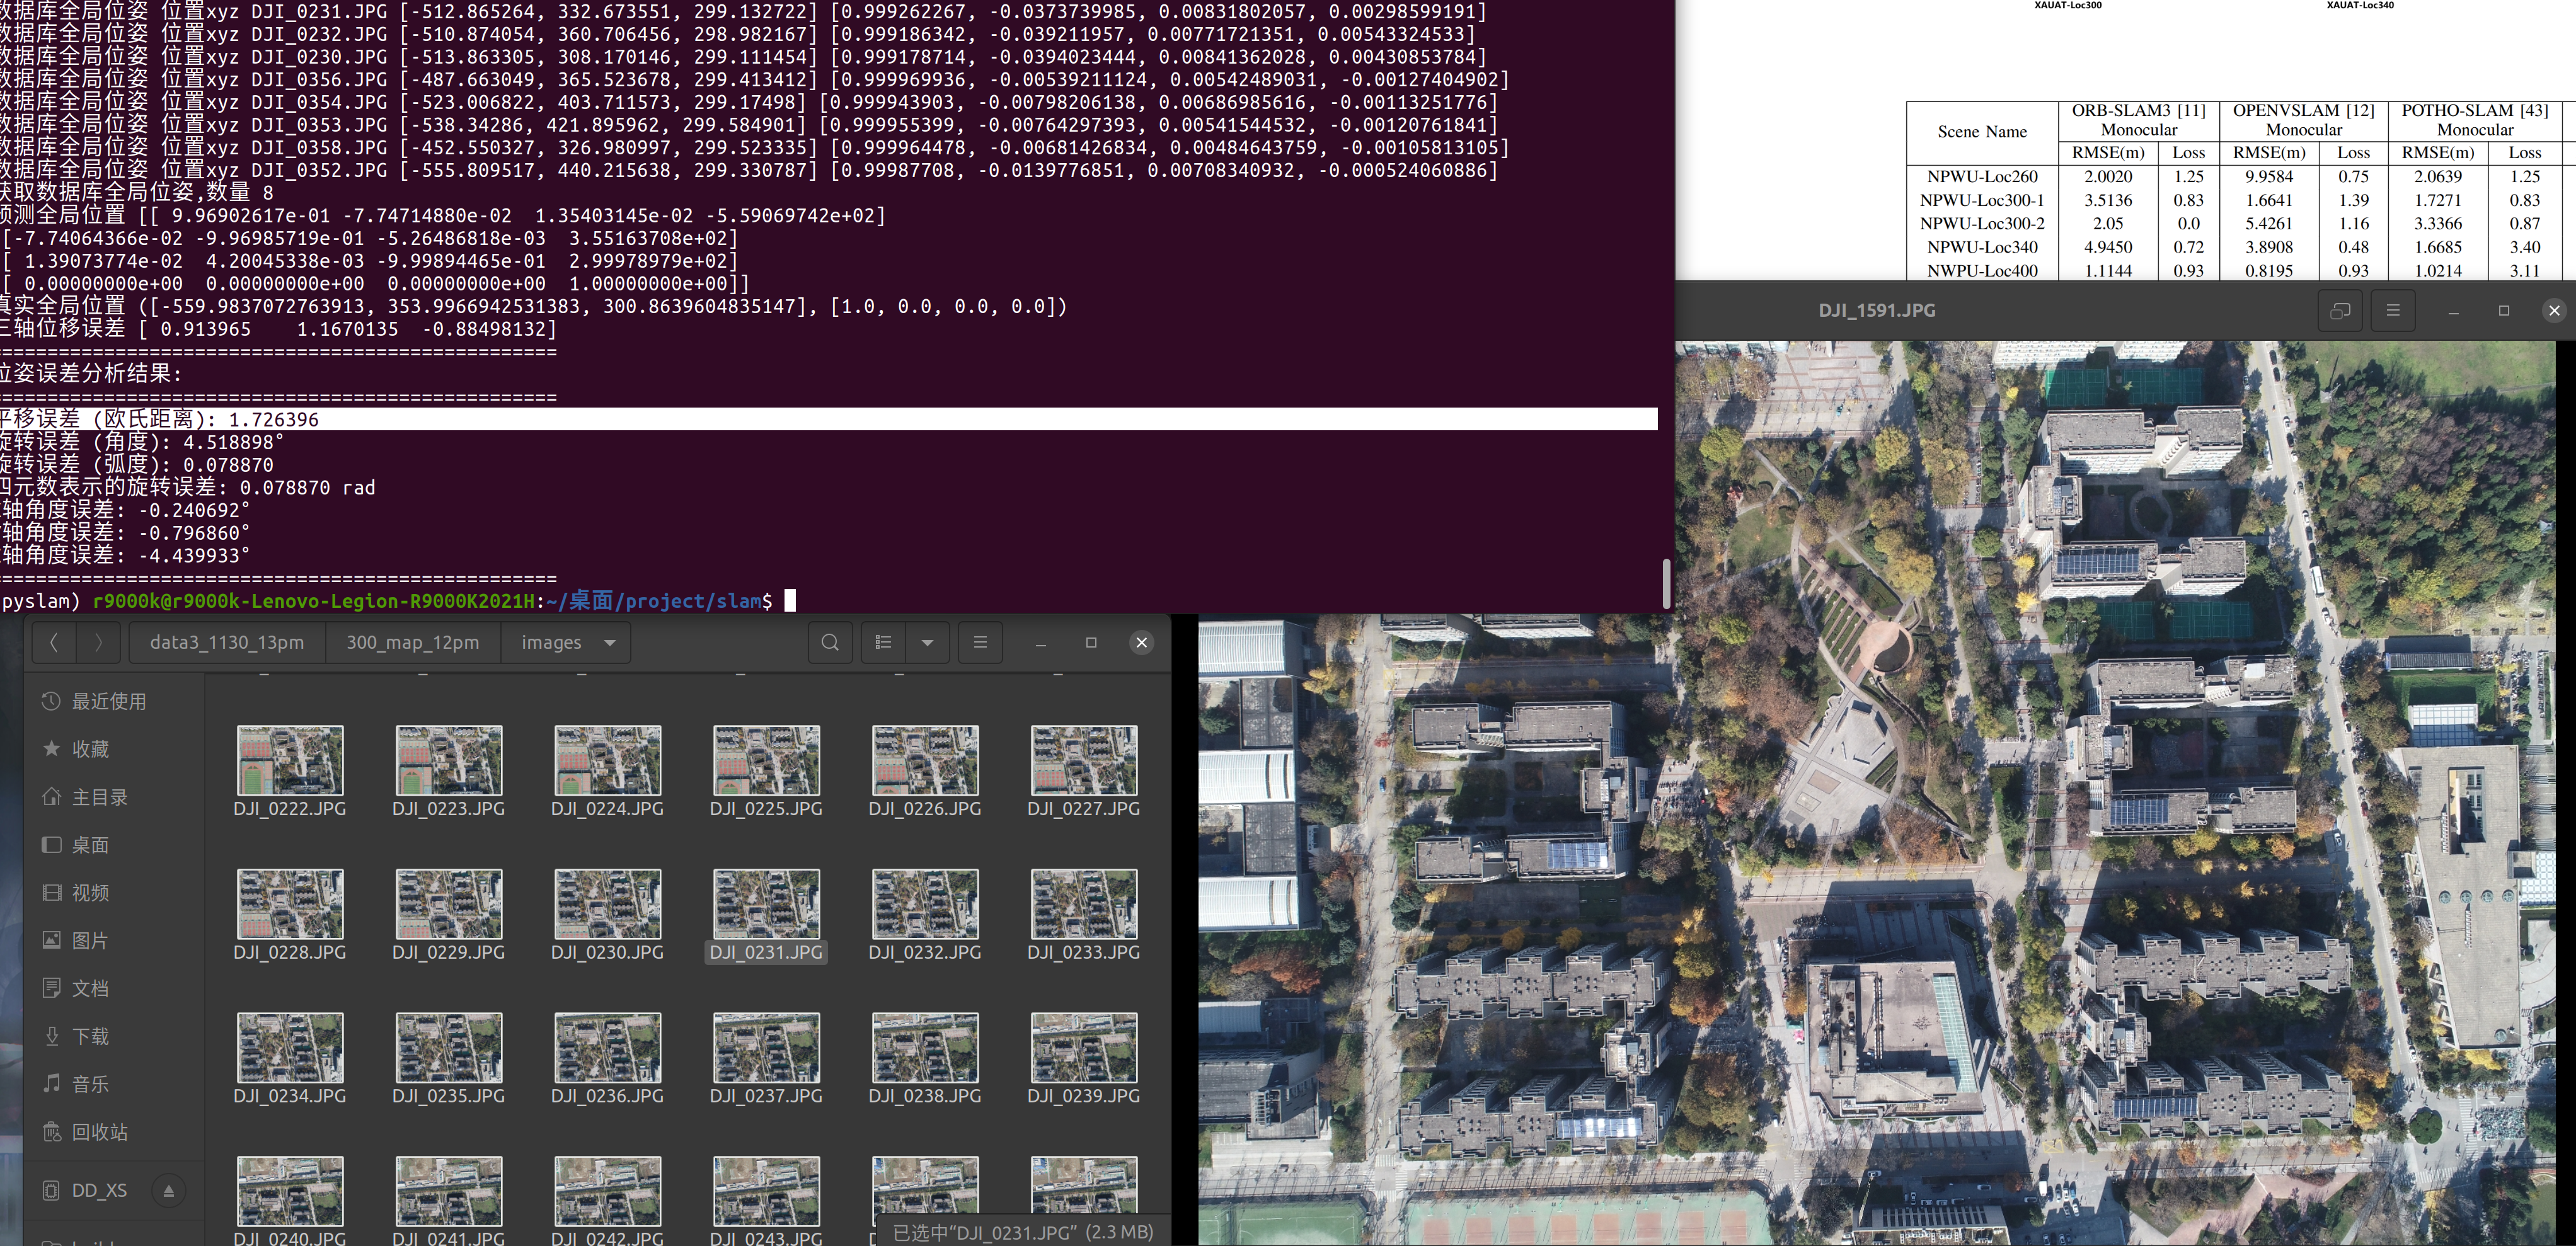Select the DJI_0239.JPG thumbnail
Viewport: 2576px width, 1246px height.
1083,1048
